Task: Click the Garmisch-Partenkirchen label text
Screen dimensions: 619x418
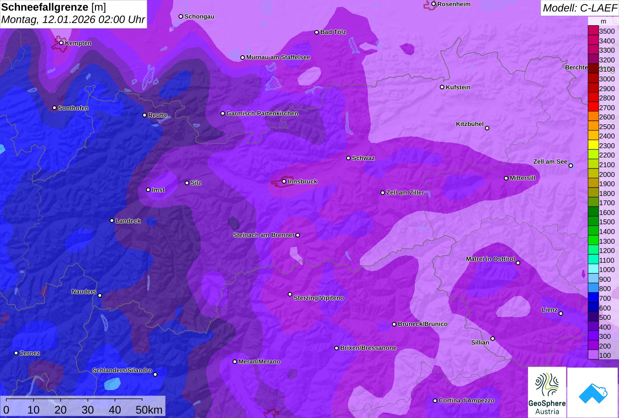Action: tap(262, 114)
